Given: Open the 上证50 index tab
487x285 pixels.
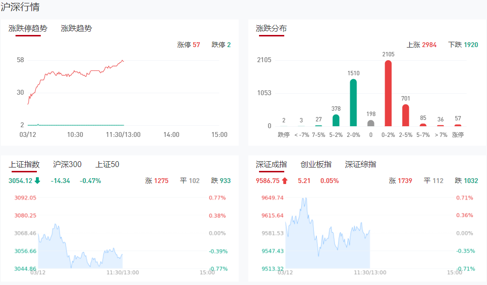Looking at the screenshot, I should [x=107, y=165].
